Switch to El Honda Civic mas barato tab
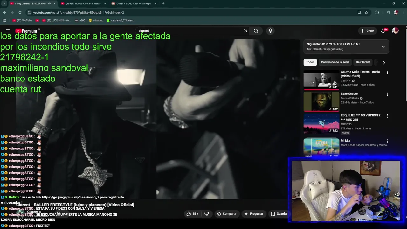Image resolution: width=407 pixels, height=229 pixels. pyautogui.click(x=83, y=3)
